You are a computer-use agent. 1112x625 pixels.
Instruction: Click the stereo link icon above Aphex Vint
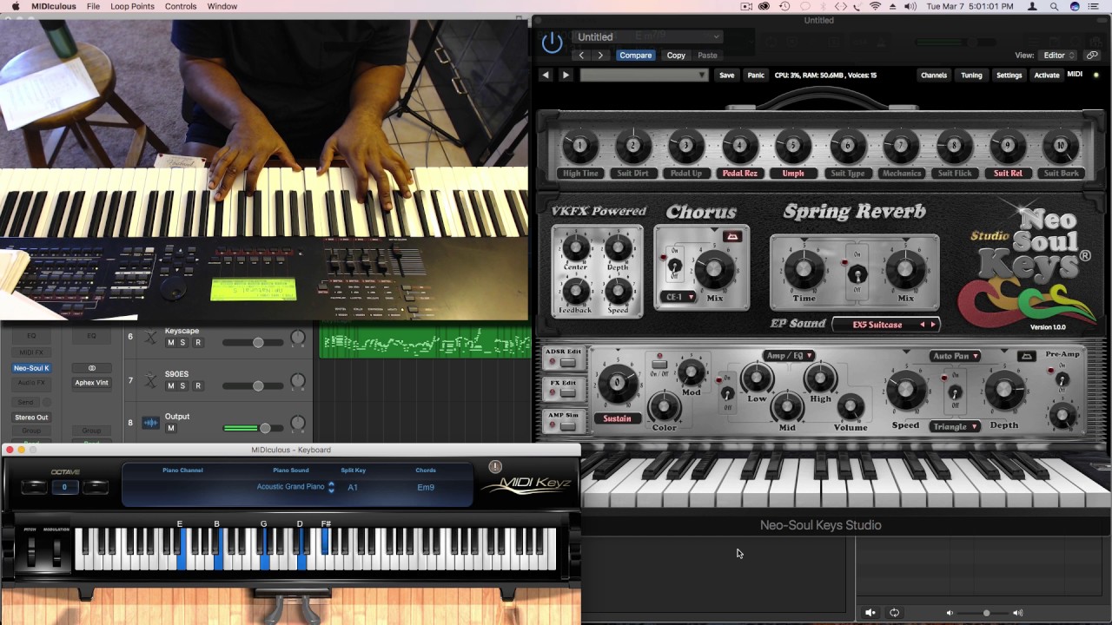point(92,368)
